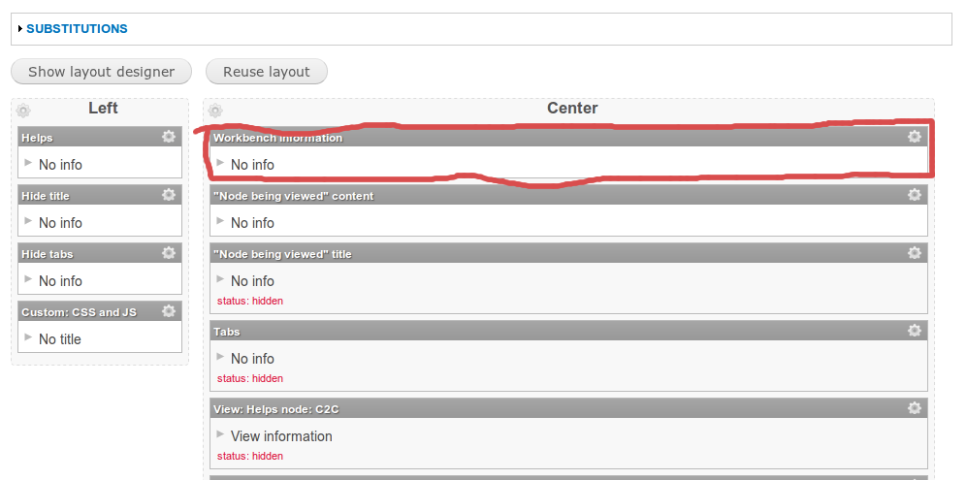Expand View information under Helps node: C2C
The height and width of the screenshot is (480, 967).
tap(220, 433)
